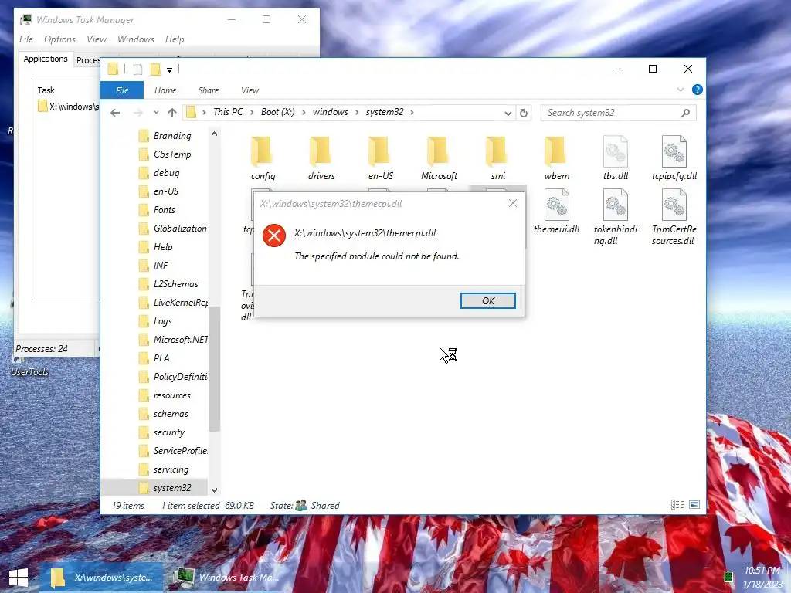Screen dimensions: 791x593
Task: Open Task Manager's Help menu
Action: click(x=175, y=39)
